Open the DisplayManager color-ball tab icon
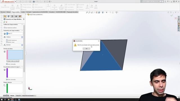The height and width of the screenshot is (101, 180). [x=20, y=16]
